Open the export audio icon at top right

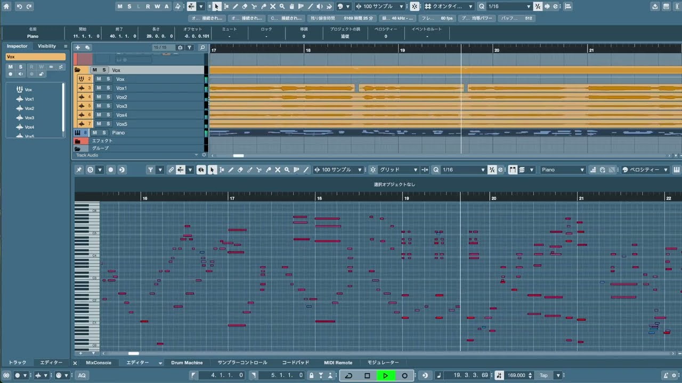click(655, 6)
